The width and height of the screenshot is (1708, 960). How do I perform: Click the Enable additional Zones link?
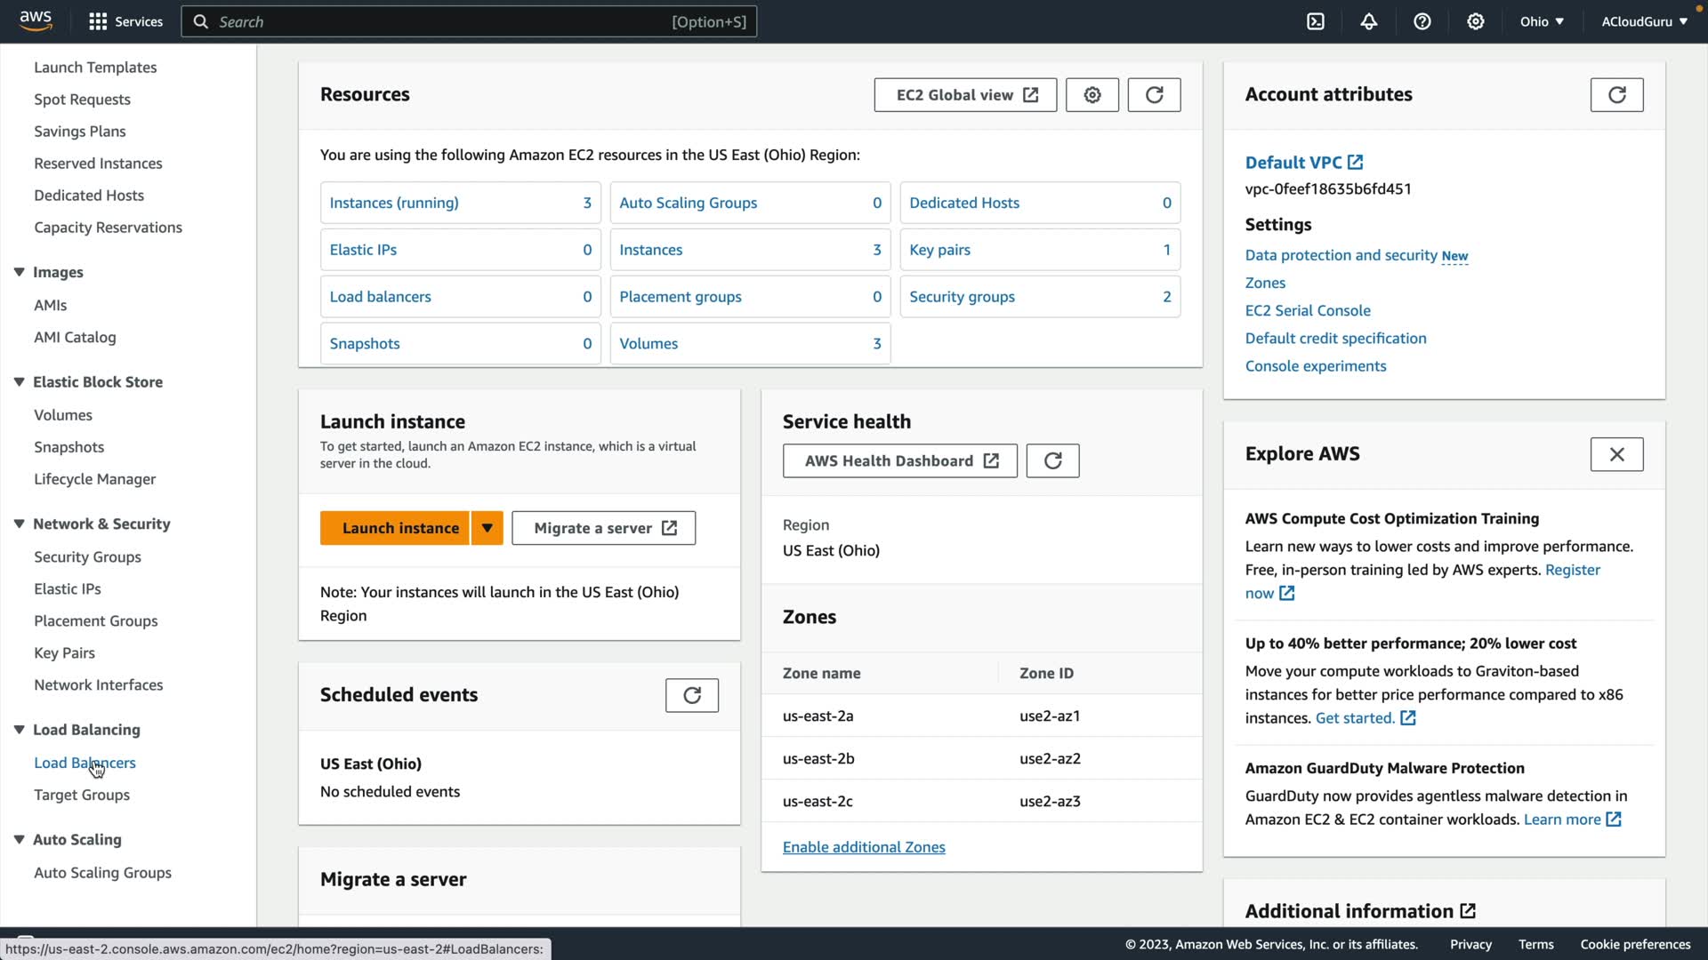tap(864, 847)
